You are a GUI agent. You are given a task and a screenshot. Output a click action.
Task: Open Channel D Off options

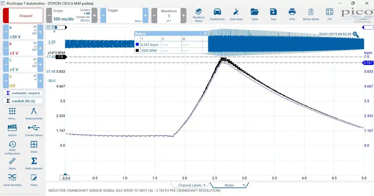point(23,81)
